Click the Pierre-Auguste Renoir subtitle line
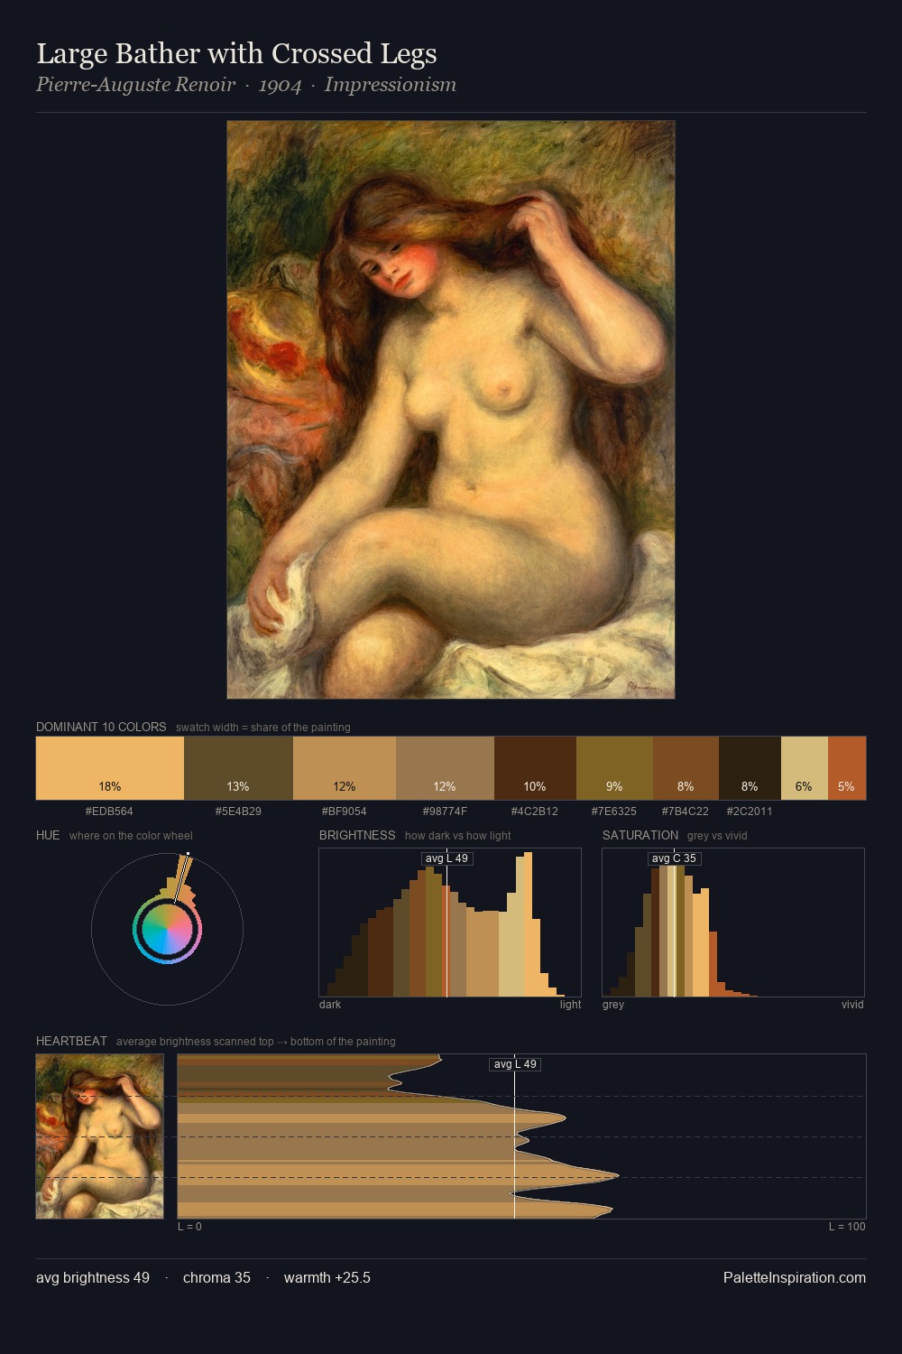 [x=246, y=85]
